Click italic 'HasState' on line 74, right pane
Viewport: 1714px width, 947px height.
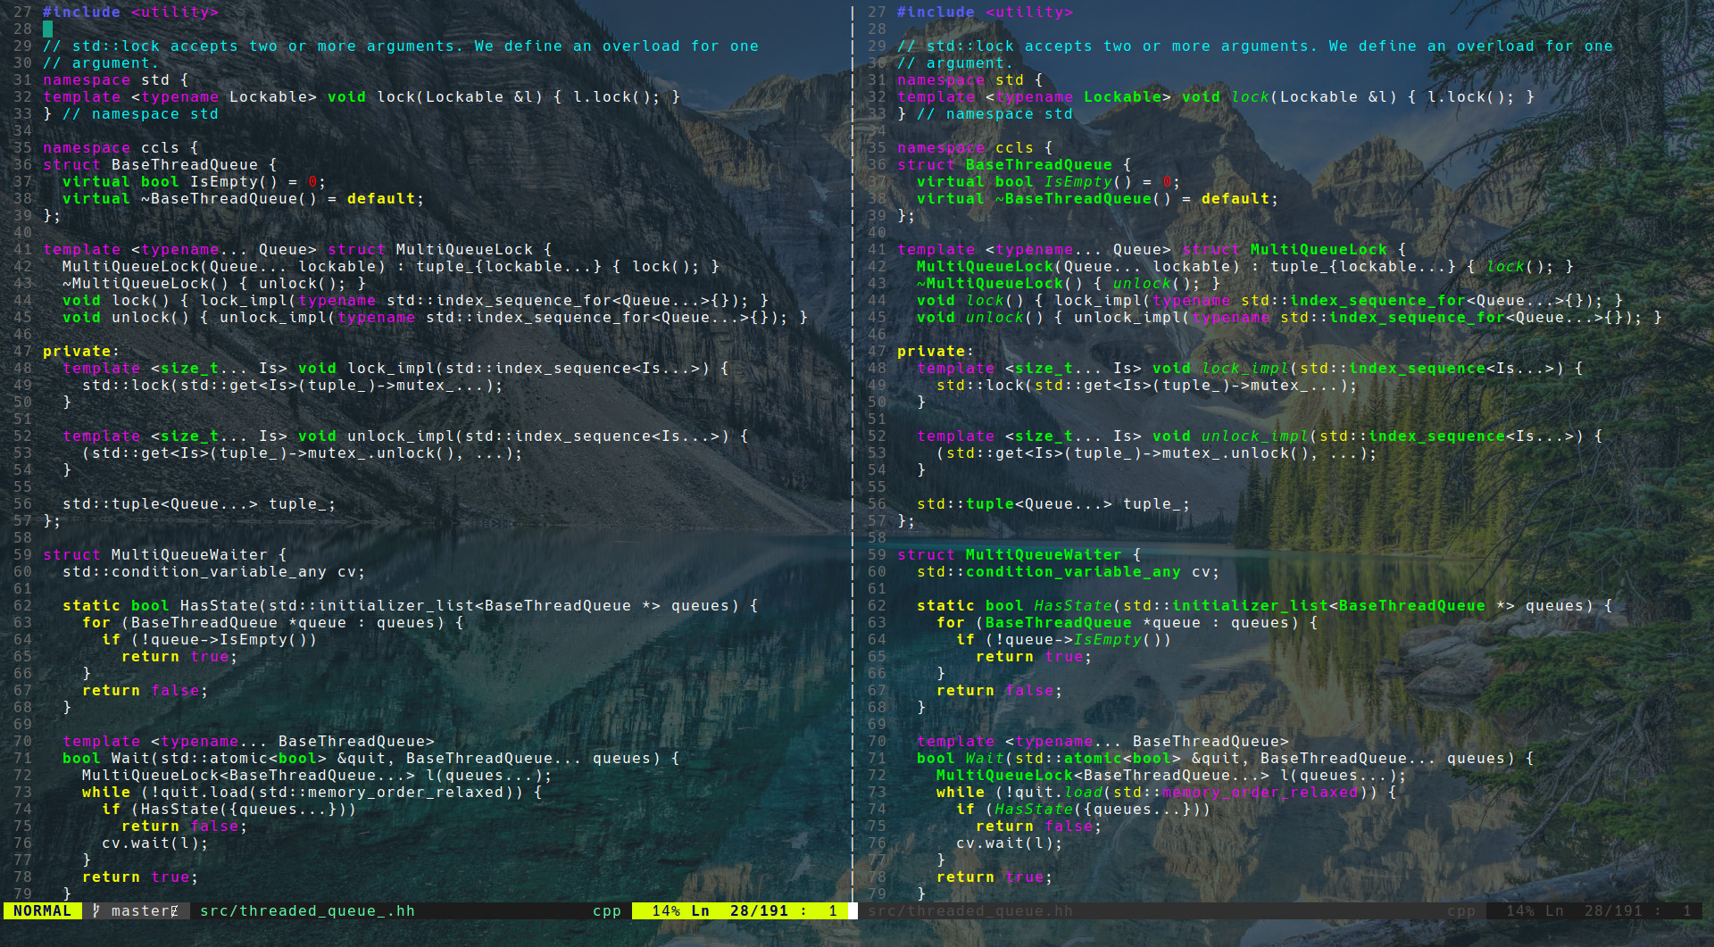click(1034, 809)
